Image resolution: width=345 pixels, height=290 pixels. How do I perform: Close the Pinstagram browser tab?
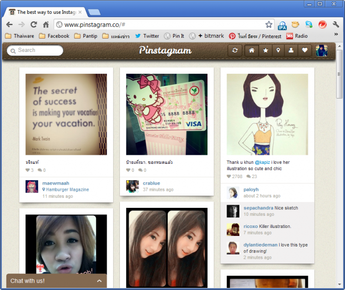(80, 12)
